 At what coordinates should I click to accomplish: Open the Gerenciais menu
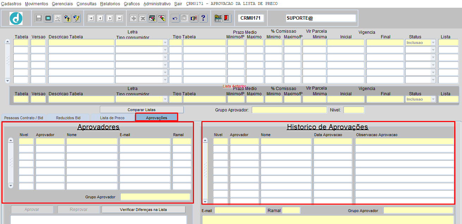pyautogui.click(x=62, y=4)
